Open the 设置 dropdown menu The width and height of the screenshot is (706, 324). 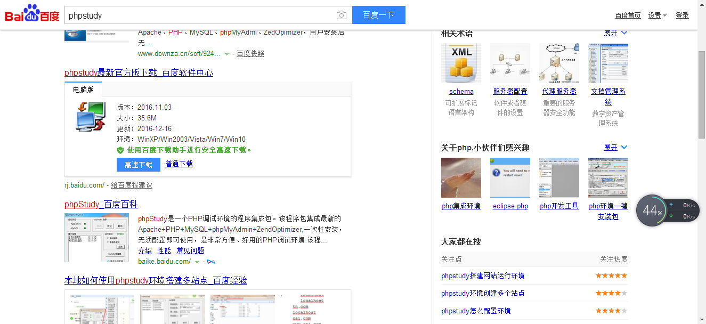[658, 15]
